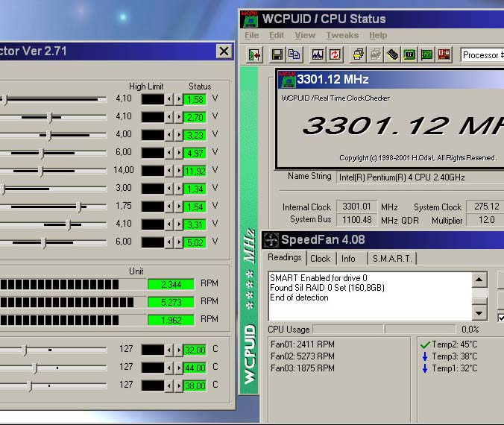Decrease high limit on the 1,34 V row
Screen dimensions: 504x425
coord(169,189)
